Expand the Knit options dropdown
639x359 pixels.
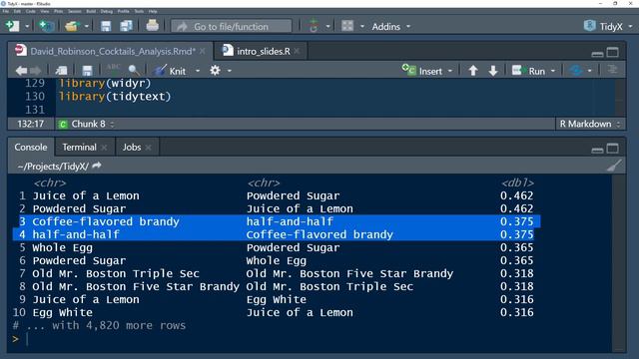(198, 71)
